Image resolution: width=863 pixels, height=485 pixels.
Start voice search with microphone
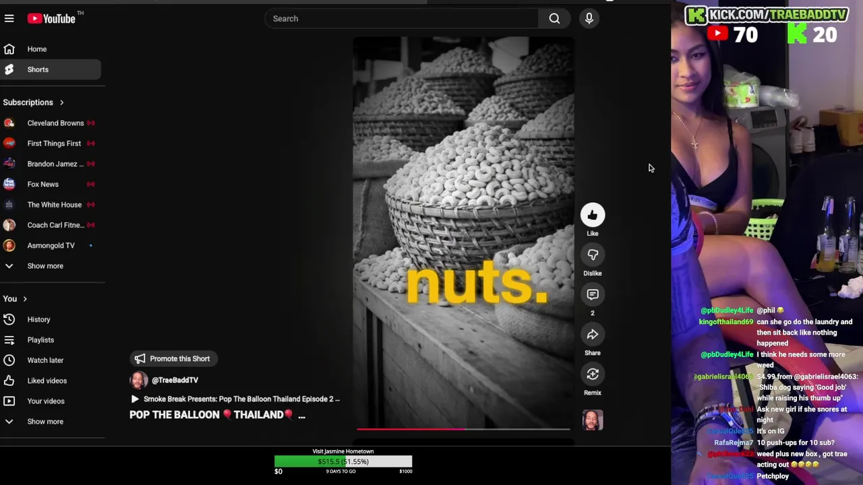(589, 19)
